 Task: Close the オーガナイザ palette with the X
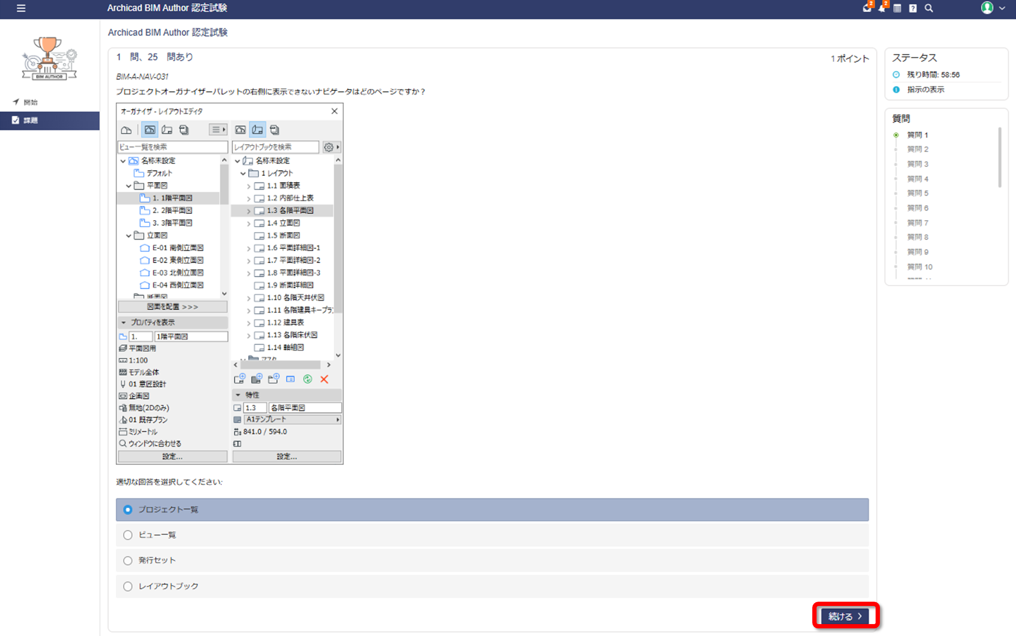click(x=334, y=111)
